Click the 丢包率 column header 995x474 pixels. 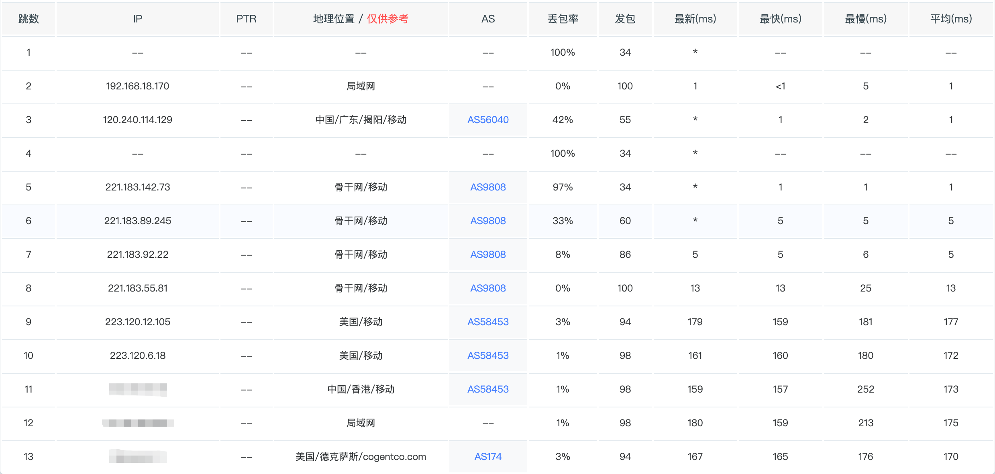click(563, 19)
